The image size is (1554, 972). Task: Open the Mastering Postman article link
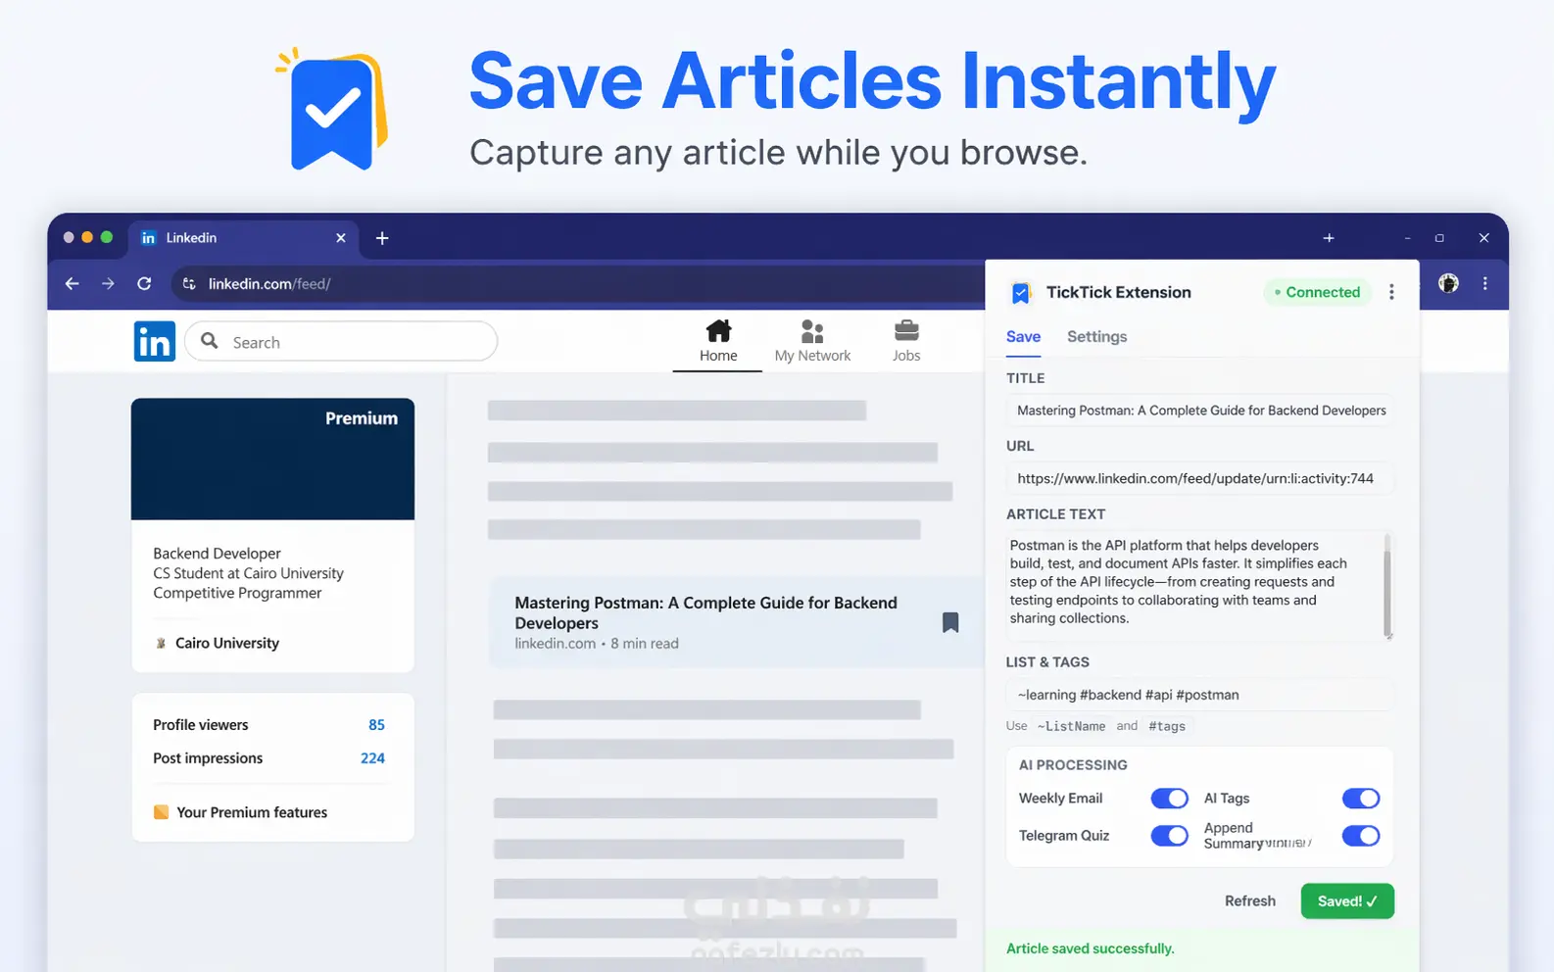coord(705,612)
